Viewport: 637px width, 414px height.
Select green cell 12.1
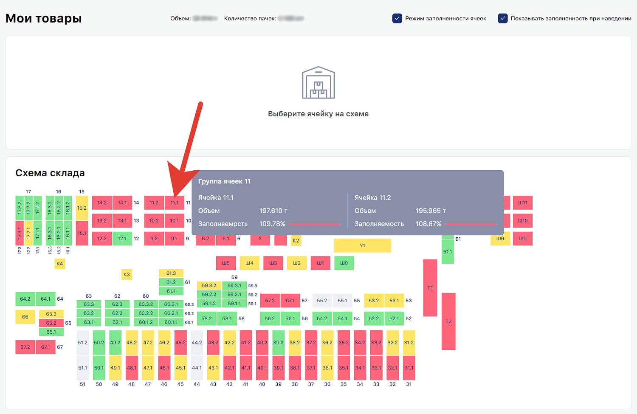pyautogui.click(x=122, y=239)
